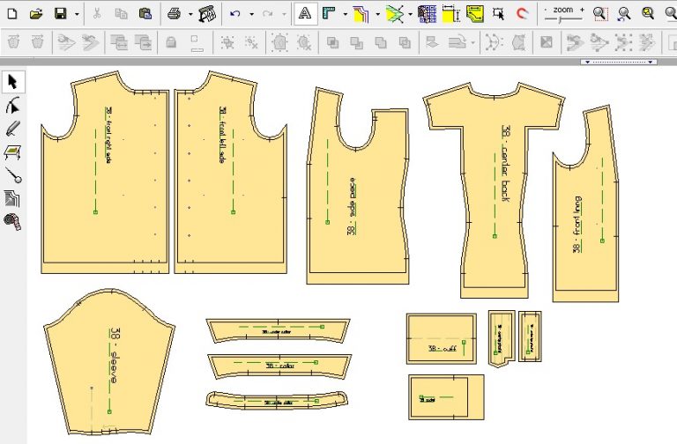
Task: Select the yellow piece with arrows icon
Action: (x=475, y=14)
